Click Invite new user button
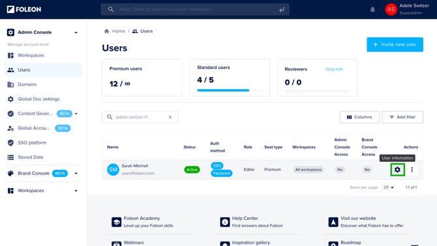437x246 pixels. coord(395,44)
